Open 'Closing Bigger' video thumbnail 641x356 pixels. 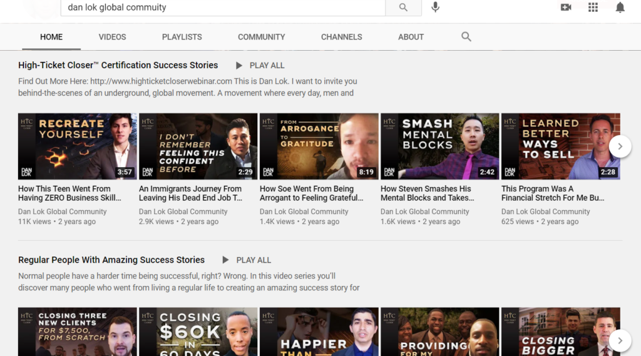(x=560, y=332)
